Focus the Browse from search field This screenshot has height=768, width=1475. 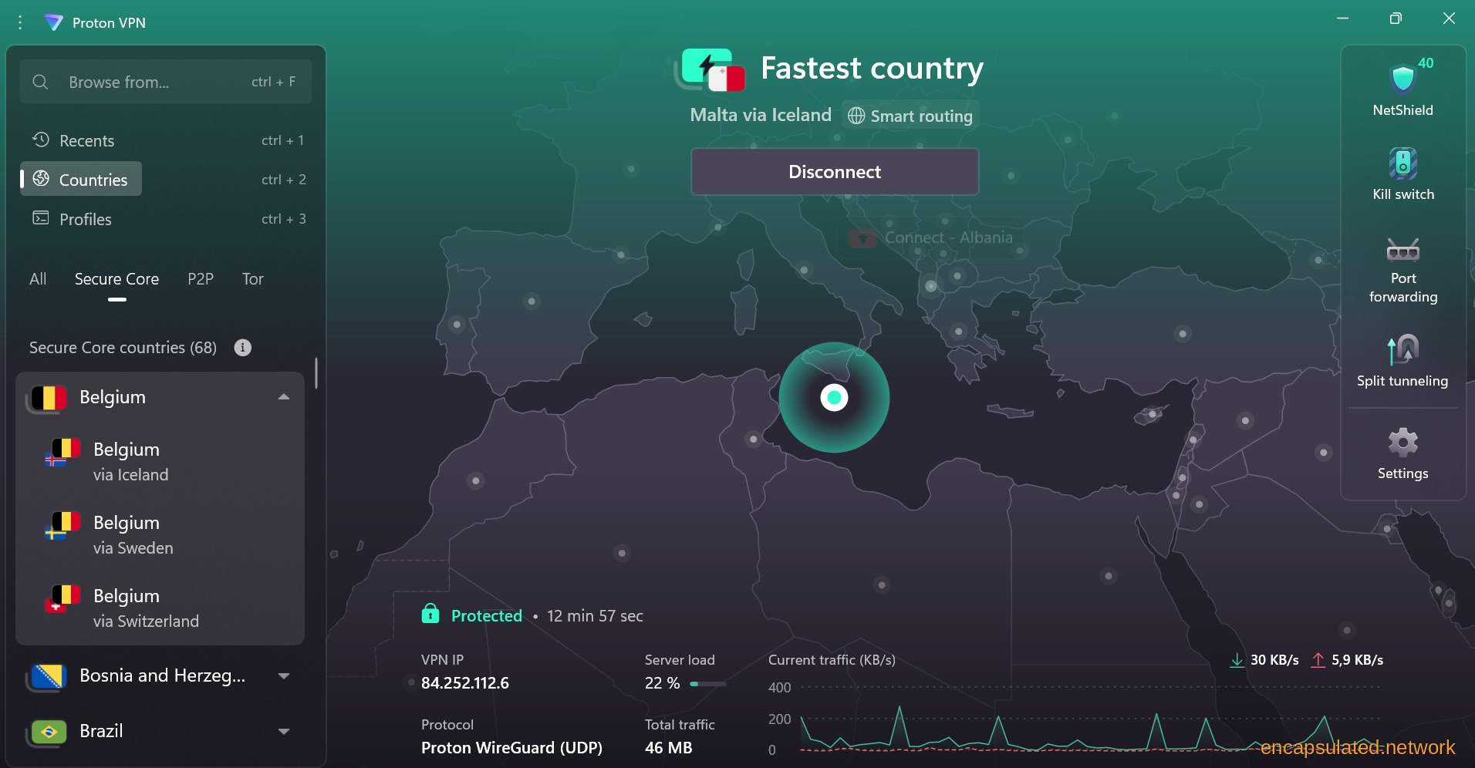pos(166,82)
